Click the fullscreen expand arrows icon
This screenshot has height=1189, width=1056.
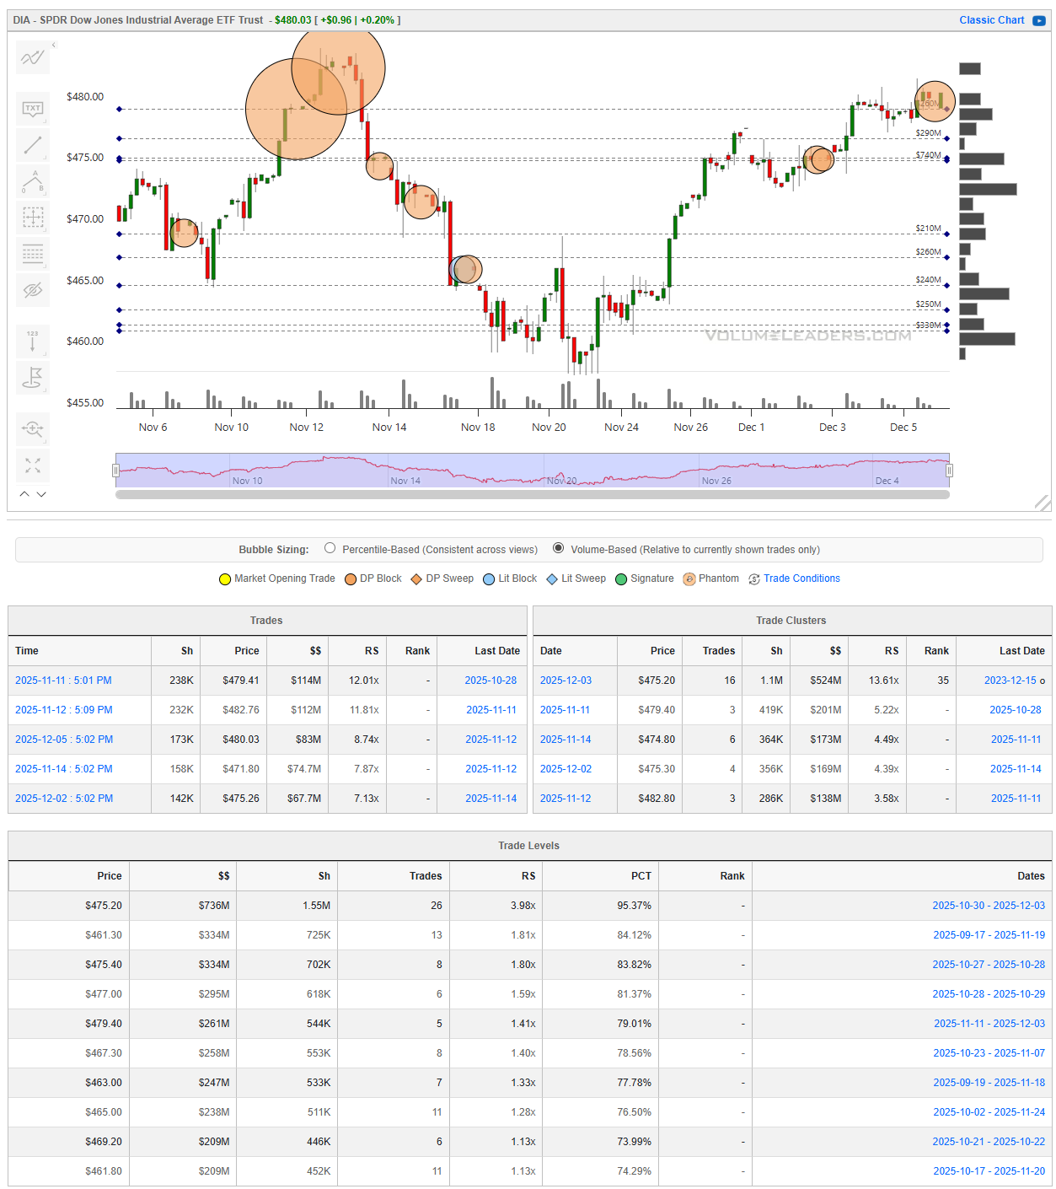click(x=33, y=465)
